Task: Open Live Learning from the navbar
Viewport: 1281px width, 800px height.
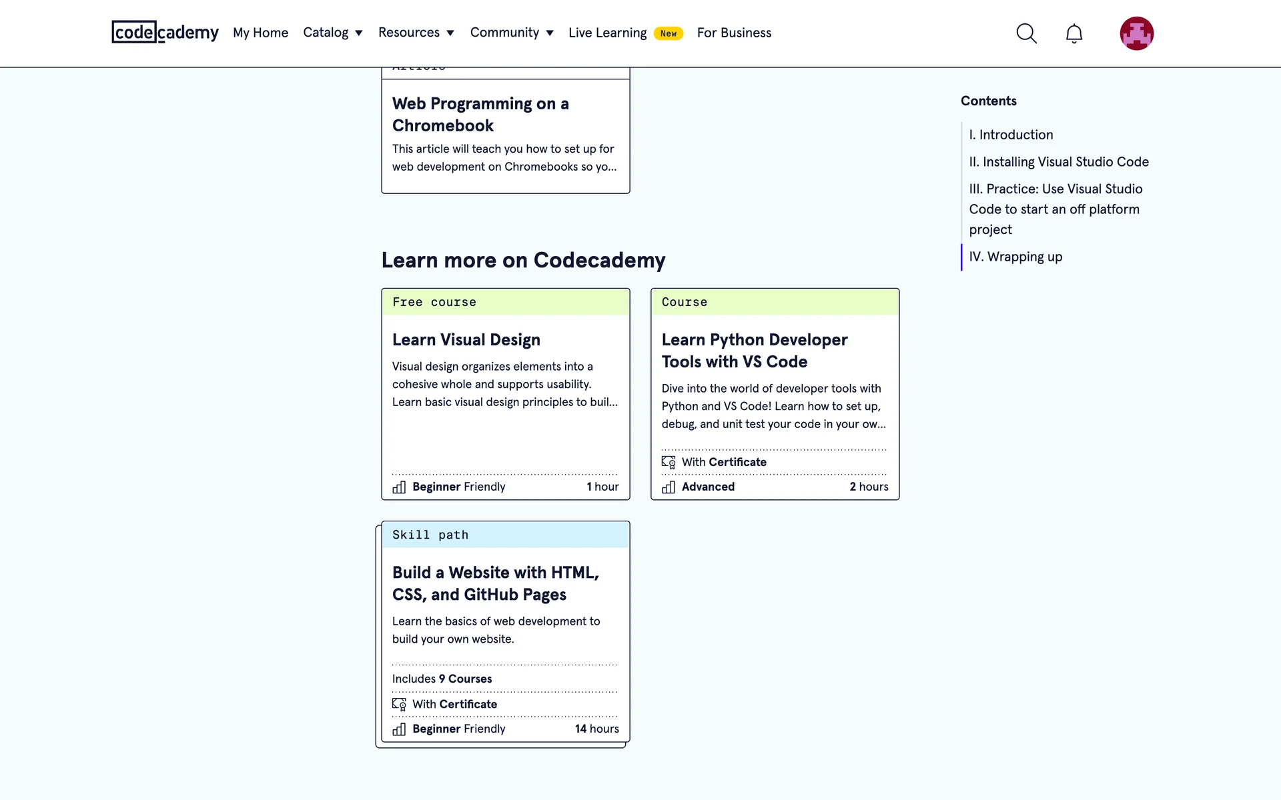Action: pyautogui.click(x=607, y=33)
